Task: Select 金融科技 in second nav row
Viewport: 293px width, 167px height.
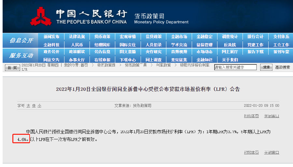Action: (51, 45)
